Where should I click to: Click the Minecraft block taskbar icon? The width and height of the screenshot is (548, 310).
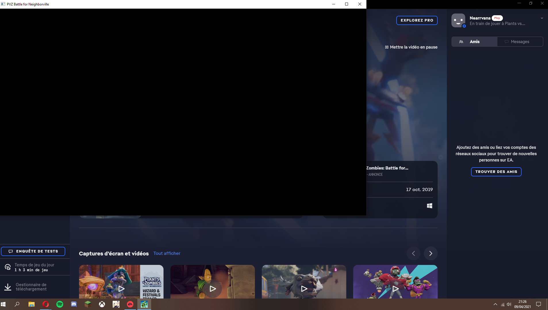tap(88, 304)
